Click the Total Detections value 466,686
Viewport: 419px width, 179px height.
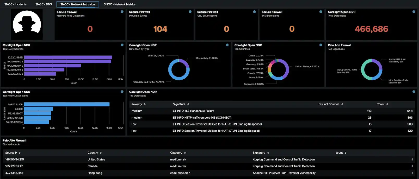coord(371,29)
